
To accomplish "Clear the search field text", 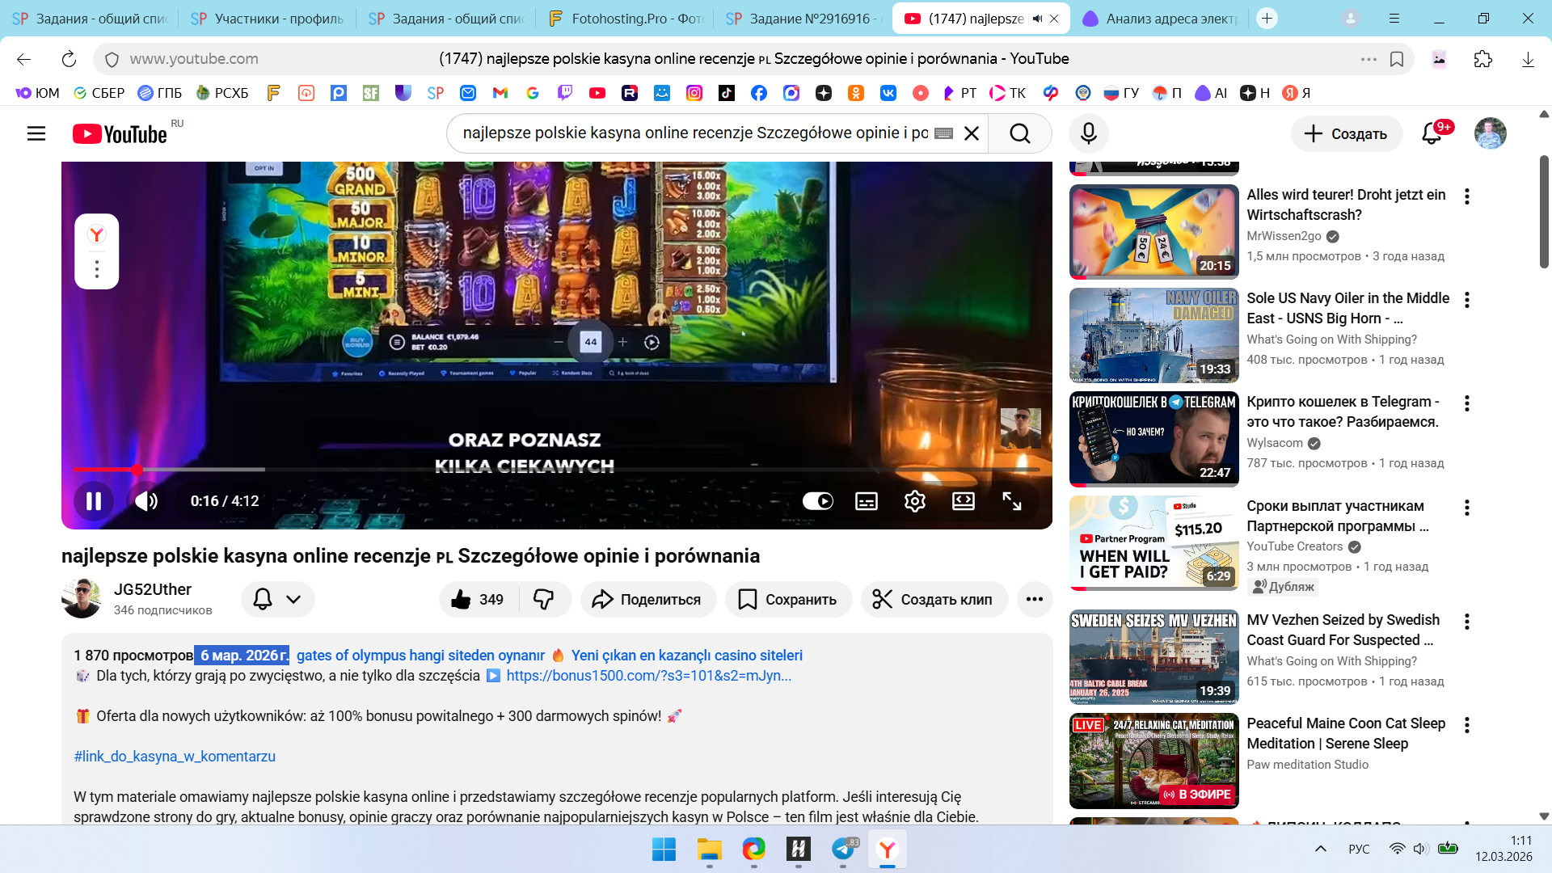I will 972,133.
